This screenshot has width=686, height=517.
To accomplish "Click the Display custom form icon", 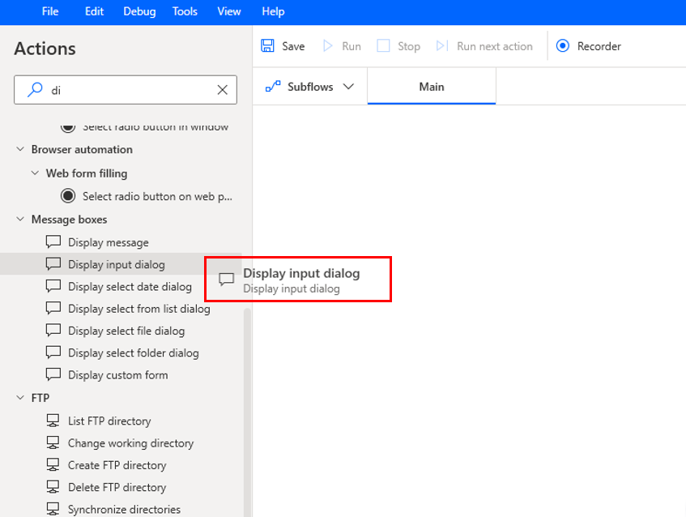I will tap(53, 374).
